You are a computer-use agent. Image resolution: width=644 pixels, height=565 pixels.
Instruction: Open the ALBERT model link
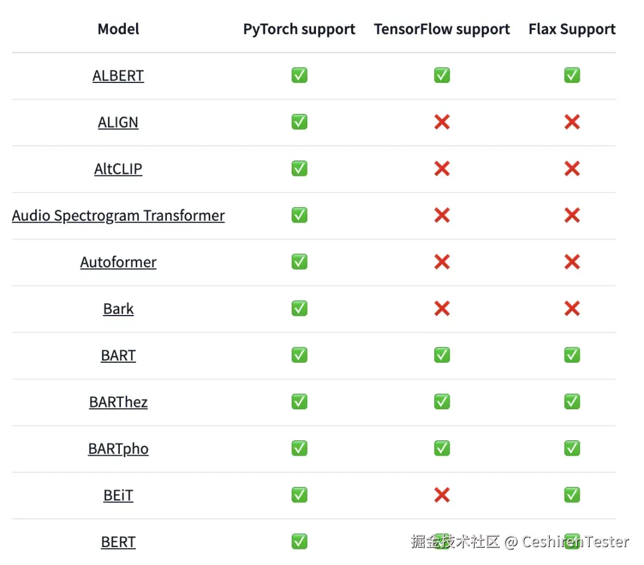[x=118, y=76]
